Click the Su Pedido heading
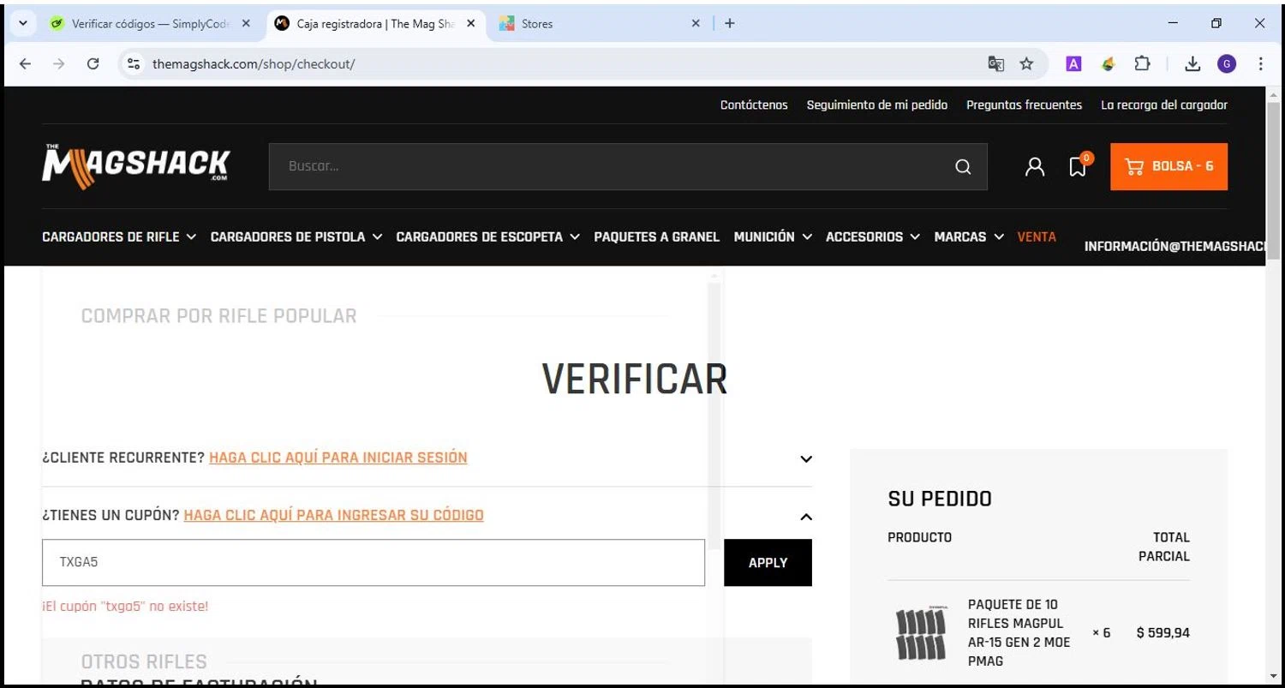 click(940, 499)
